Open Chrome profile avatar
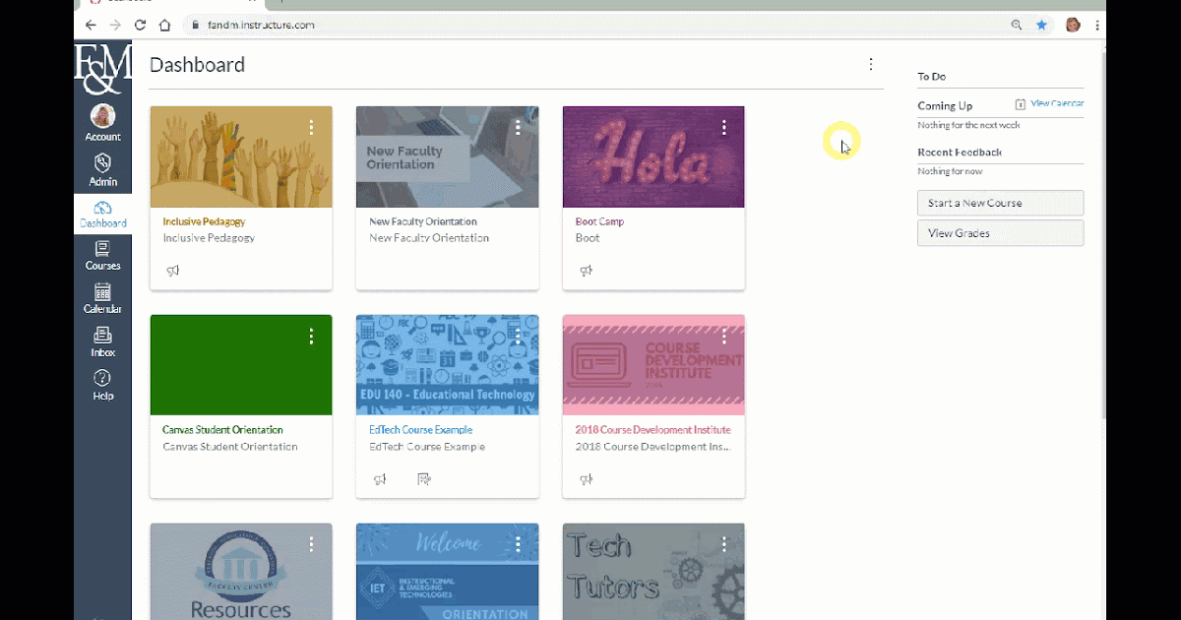This screenshot has height=620, width=1181. 1073,25
